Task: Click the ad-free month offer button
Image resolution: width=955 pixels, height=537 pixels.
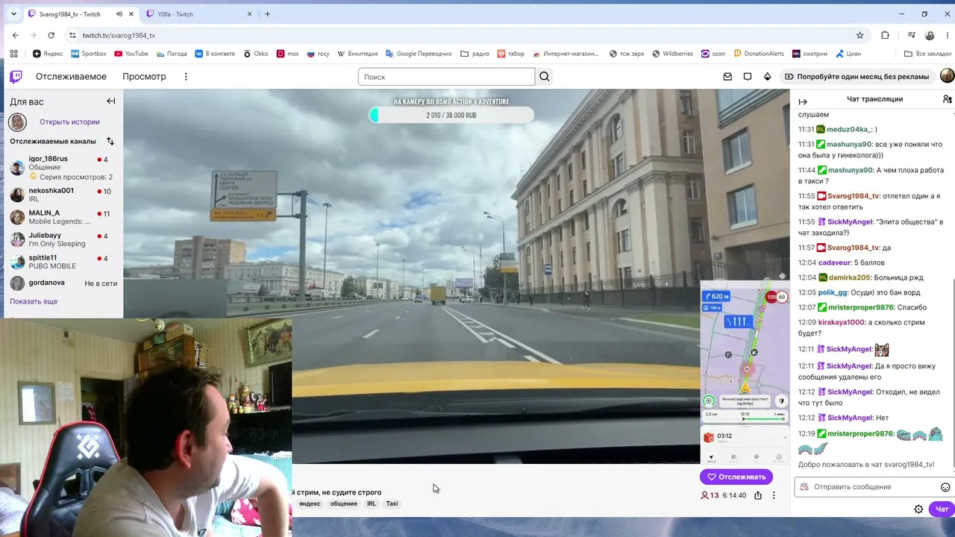Action: click(857, 76)
